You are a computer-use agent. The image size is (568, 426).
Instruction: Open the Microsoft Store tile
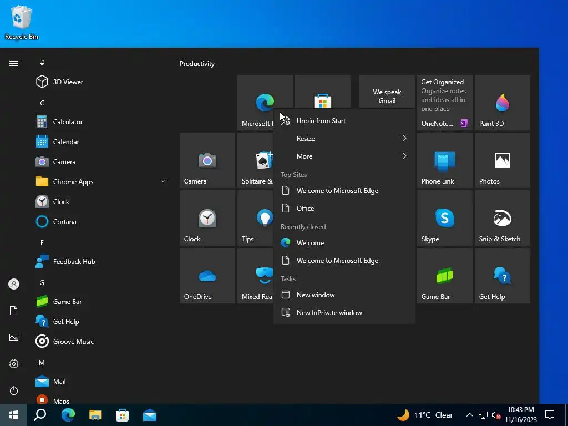coord(323,92)
